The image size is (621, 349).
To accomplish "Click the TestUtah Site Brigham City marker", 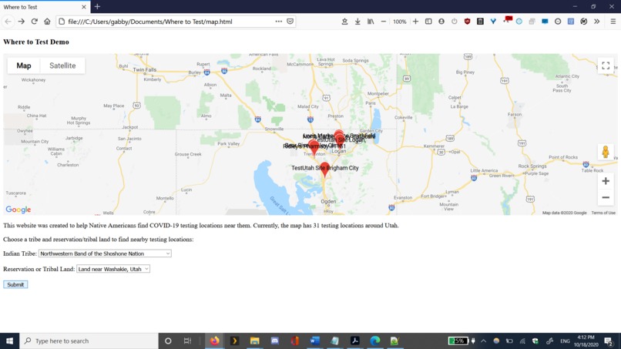I will pyautogui.click(x=325, y=169).
